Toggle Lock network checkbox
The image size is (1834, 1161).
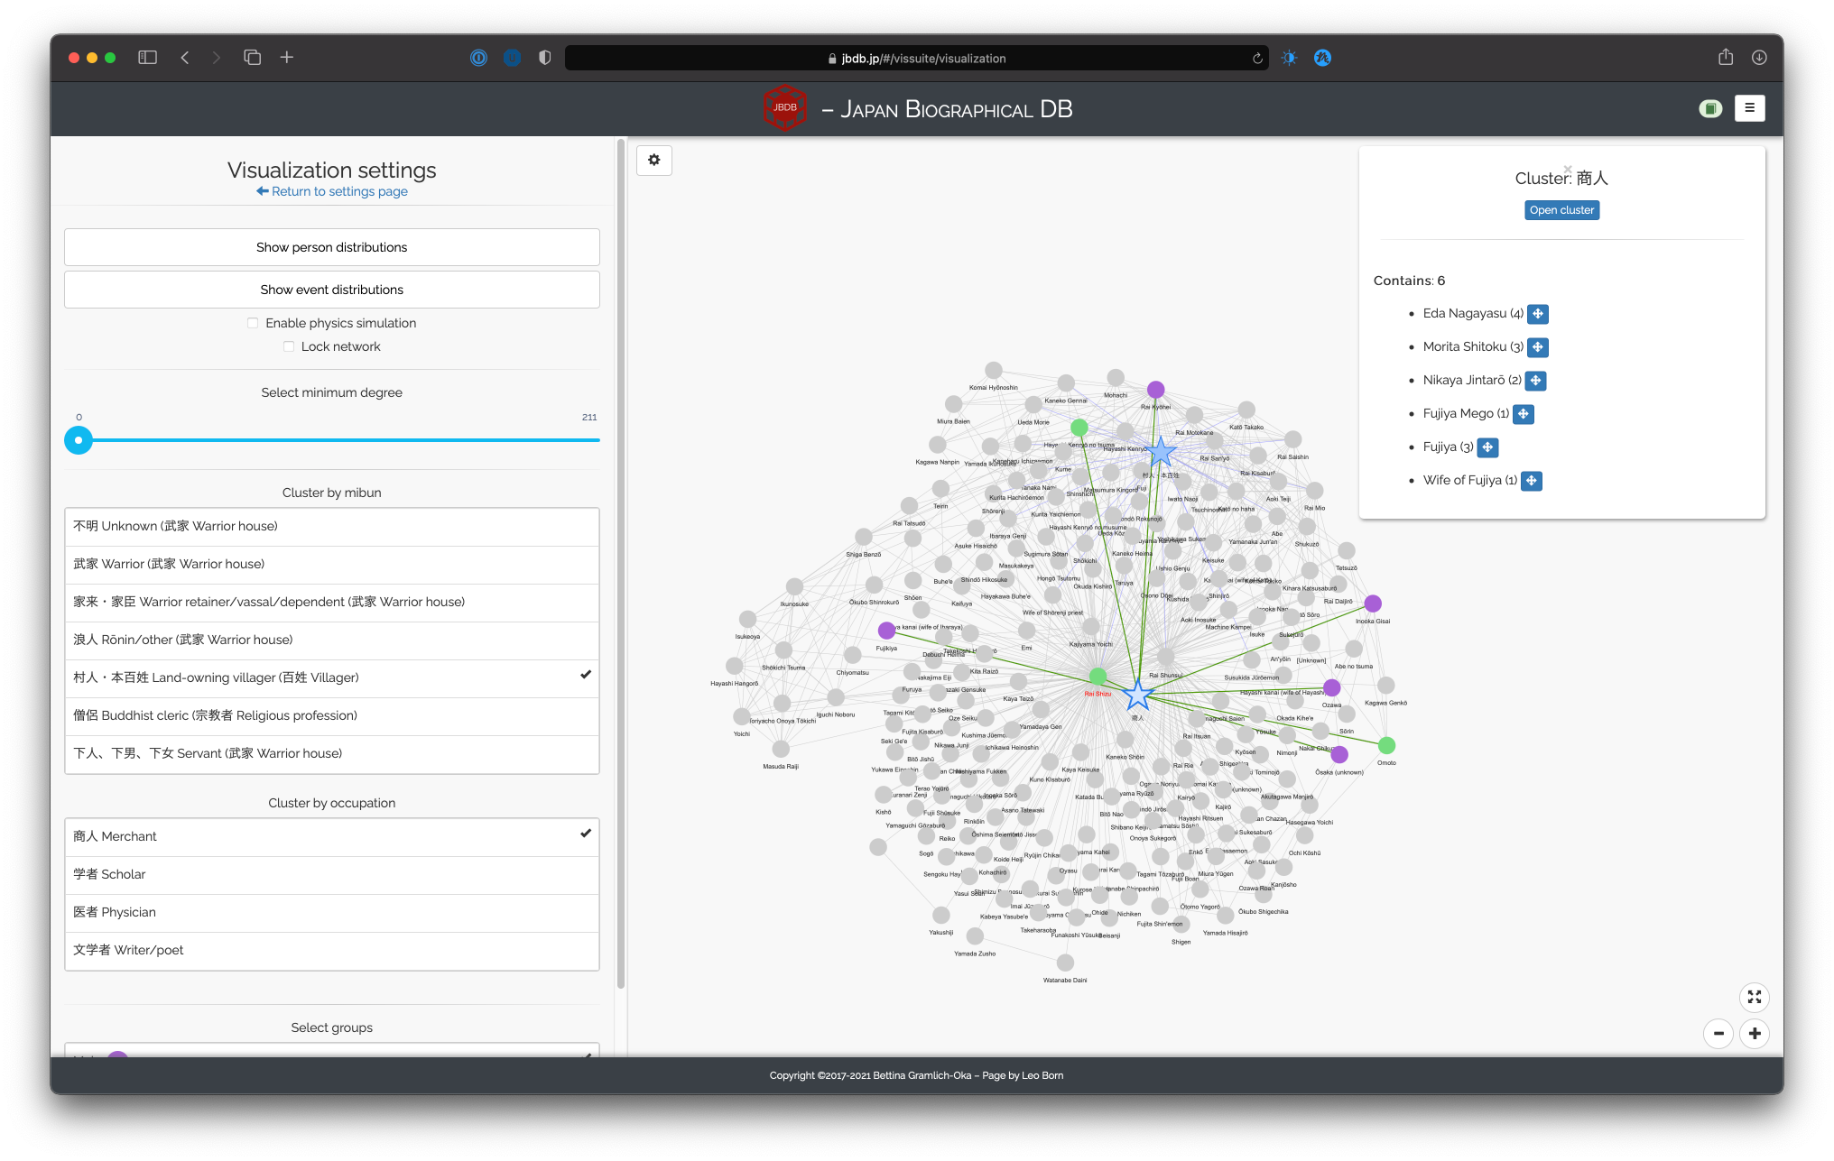click(289, 346)
